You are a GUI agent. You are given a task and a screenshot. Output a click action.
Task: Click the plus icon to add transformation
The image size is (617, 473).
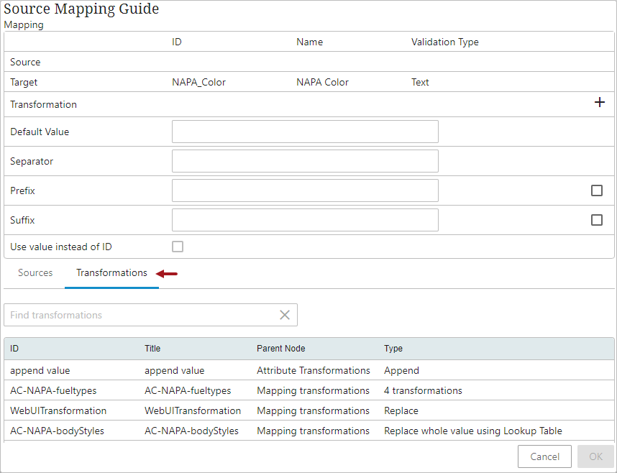coord(599,103)
